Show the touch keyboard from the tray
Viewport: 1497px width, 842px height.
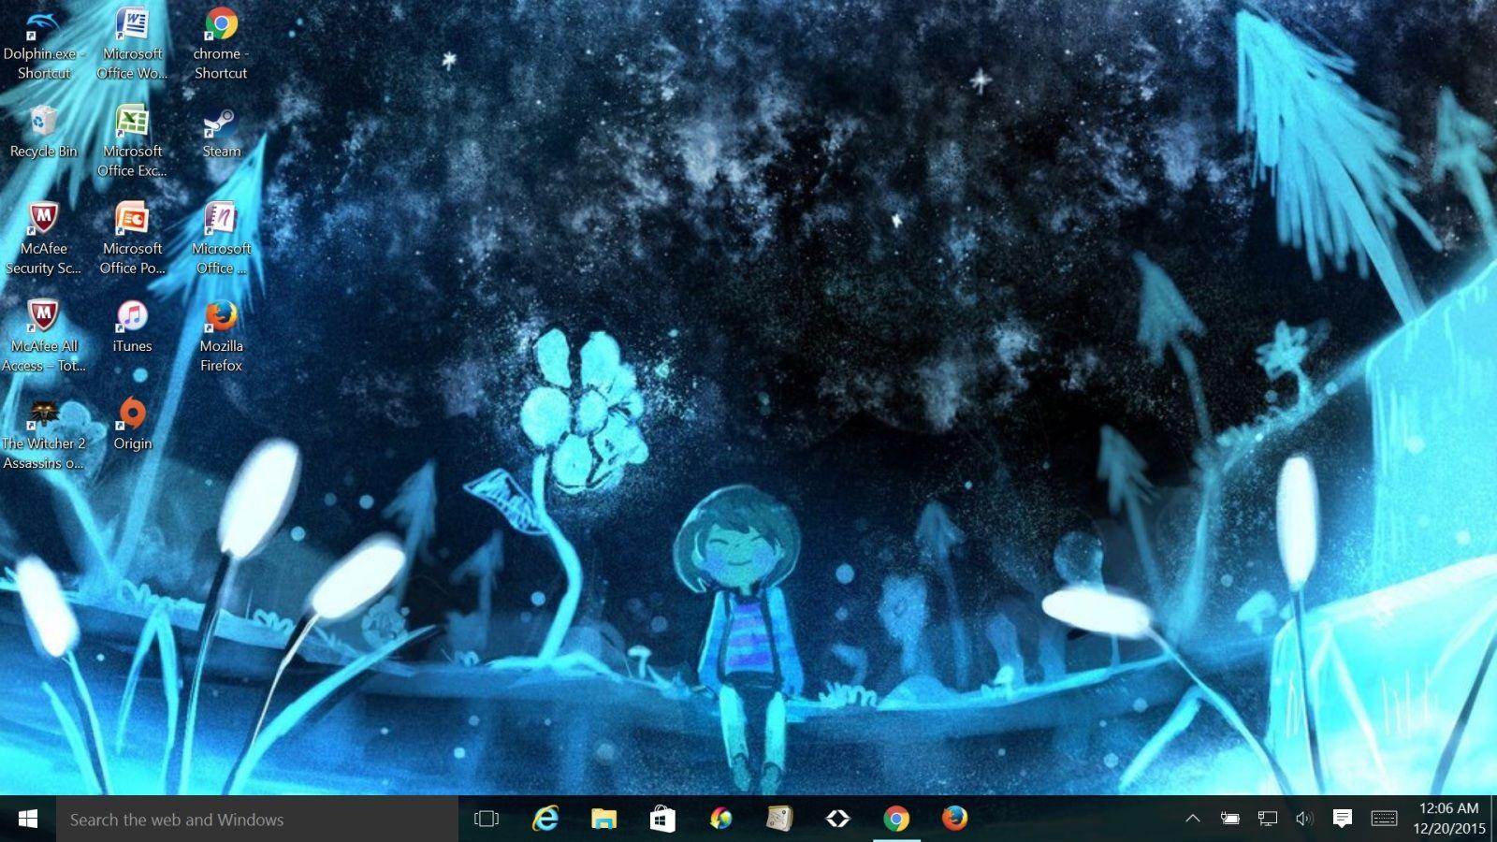1384,819
